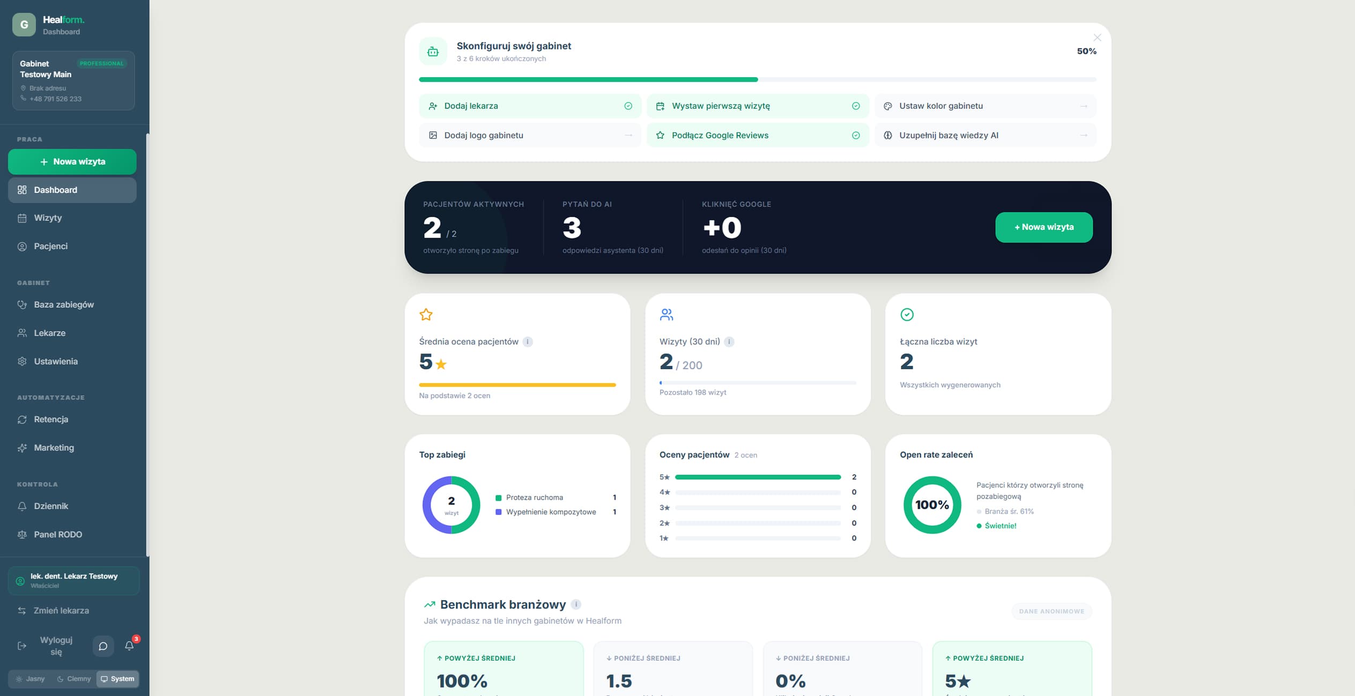
Task: Open Dziennik under Kontrola
Action: [x=72, y=506]
